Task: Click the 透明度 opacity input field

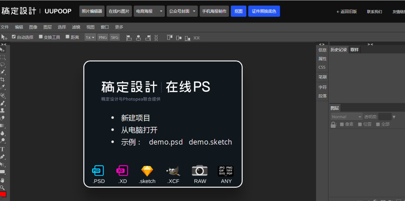Action: tap(385, 117)
